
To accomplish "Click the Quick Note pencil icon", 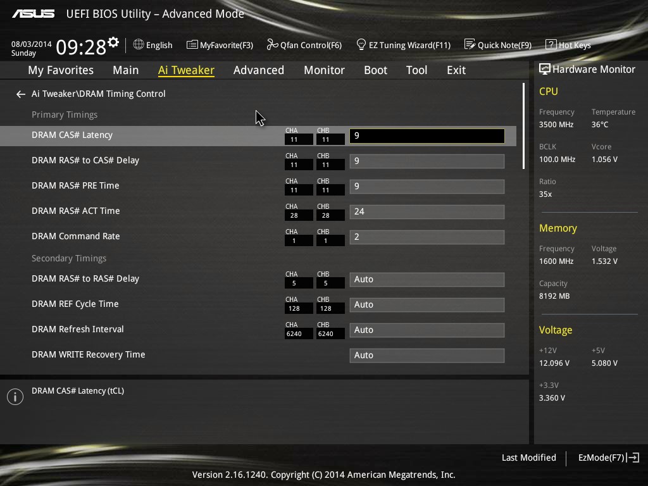I will point(470,44).
